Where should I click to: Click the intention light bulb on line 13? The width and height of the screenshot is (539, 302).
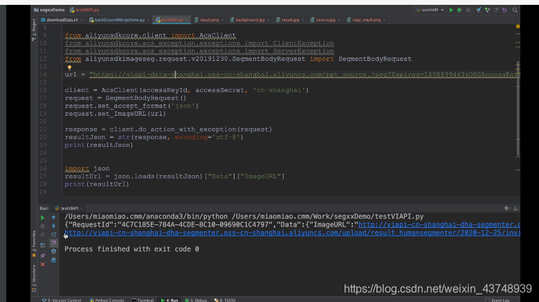pos(69,67)
